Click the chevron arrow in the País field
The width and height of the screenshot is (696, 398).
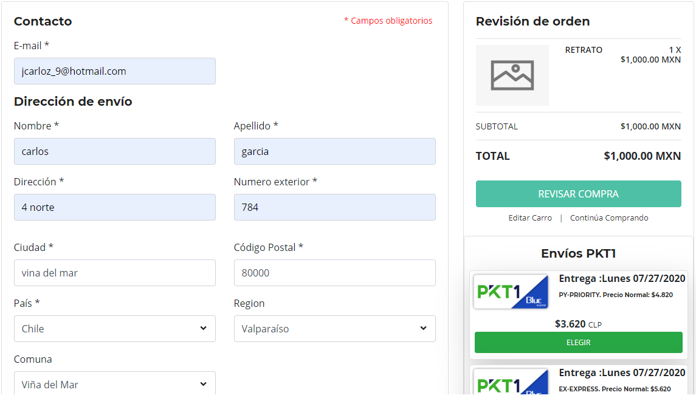203,328
